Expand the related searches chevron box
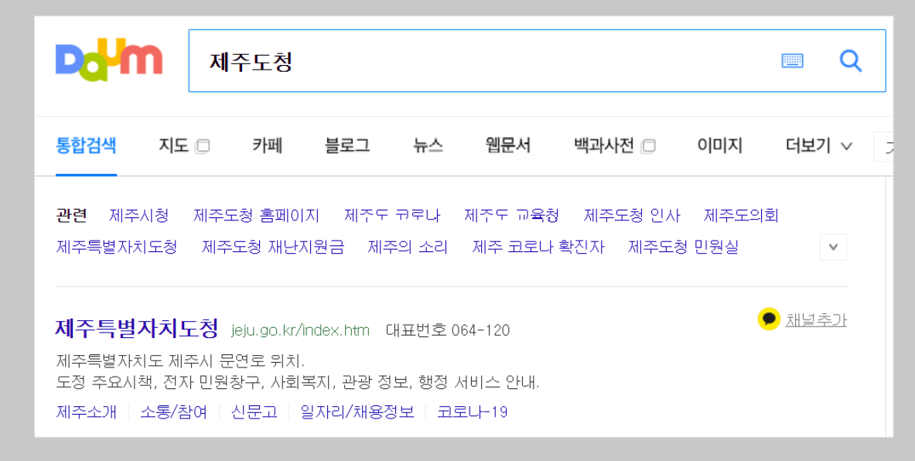 coord(833,247)
